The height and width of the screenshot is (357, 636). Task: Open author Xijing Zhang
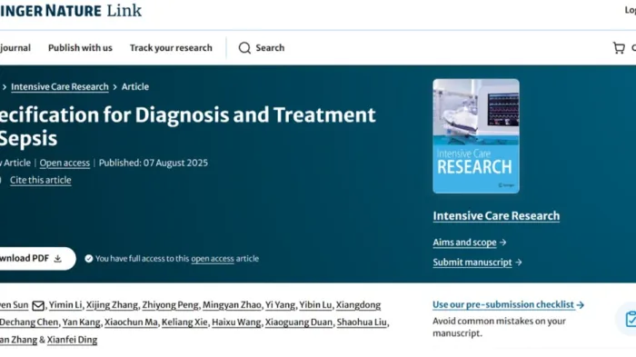[x=112, y=305]
